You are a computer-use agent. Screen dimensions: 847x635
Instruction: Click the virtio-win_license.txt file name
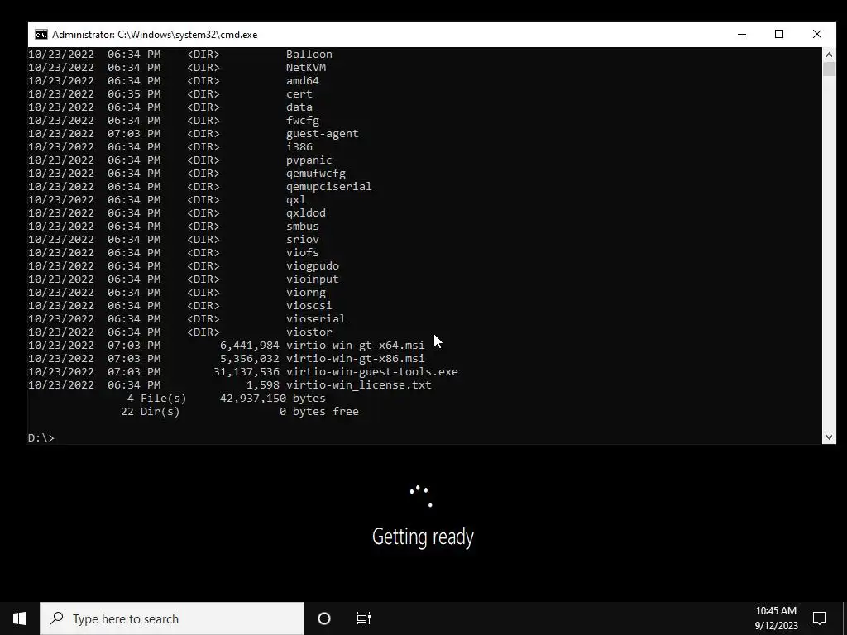[359, 385]
